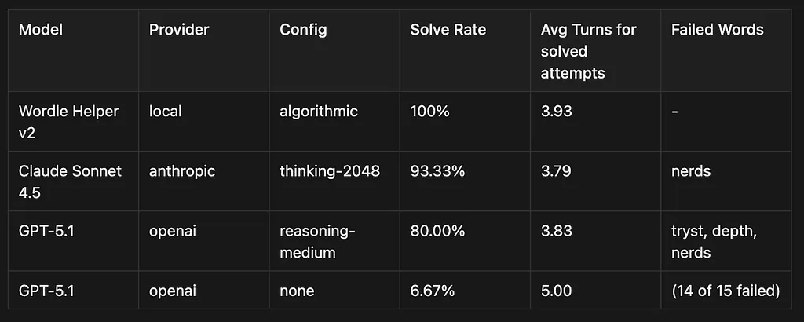Select the 93.33% solve rate value
The width and height of the screenshot is (804, 322).
[x=437, y=171]
